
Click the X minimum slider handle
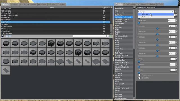[x=157, y=29]
